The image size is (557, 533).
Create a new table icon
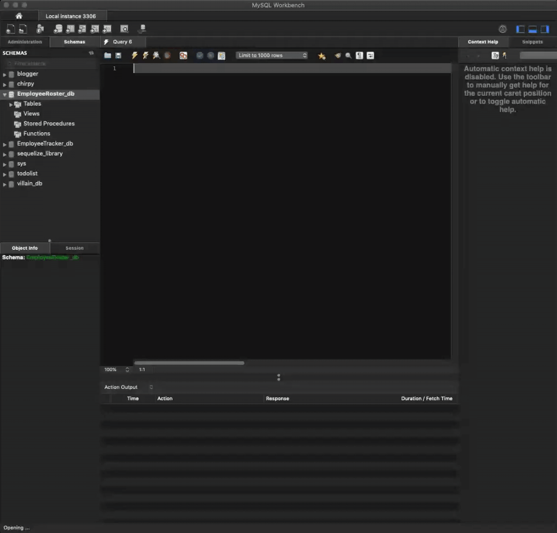pyautogui.click(x=70, y=29)
